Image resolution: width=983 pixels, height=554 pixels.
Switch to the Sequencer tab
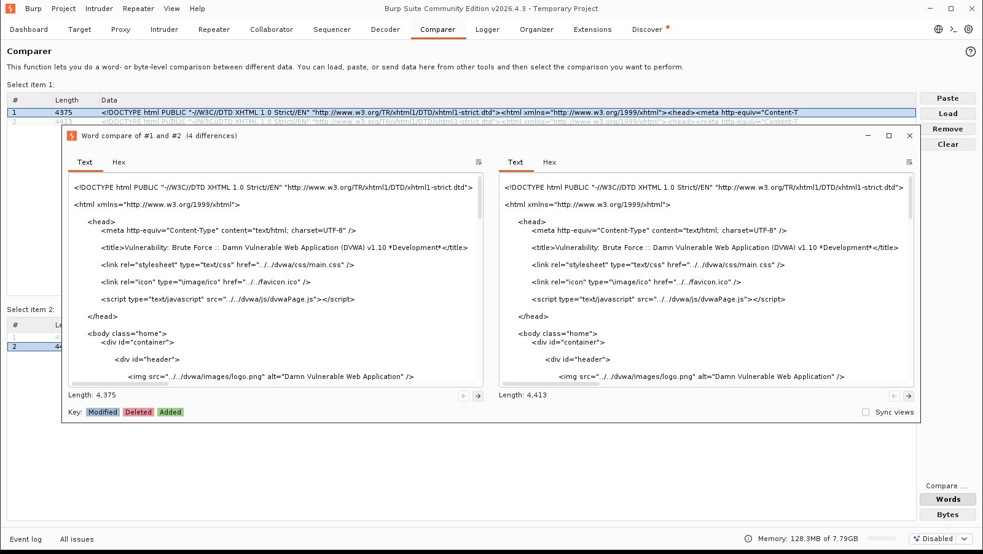click(332, 29)
